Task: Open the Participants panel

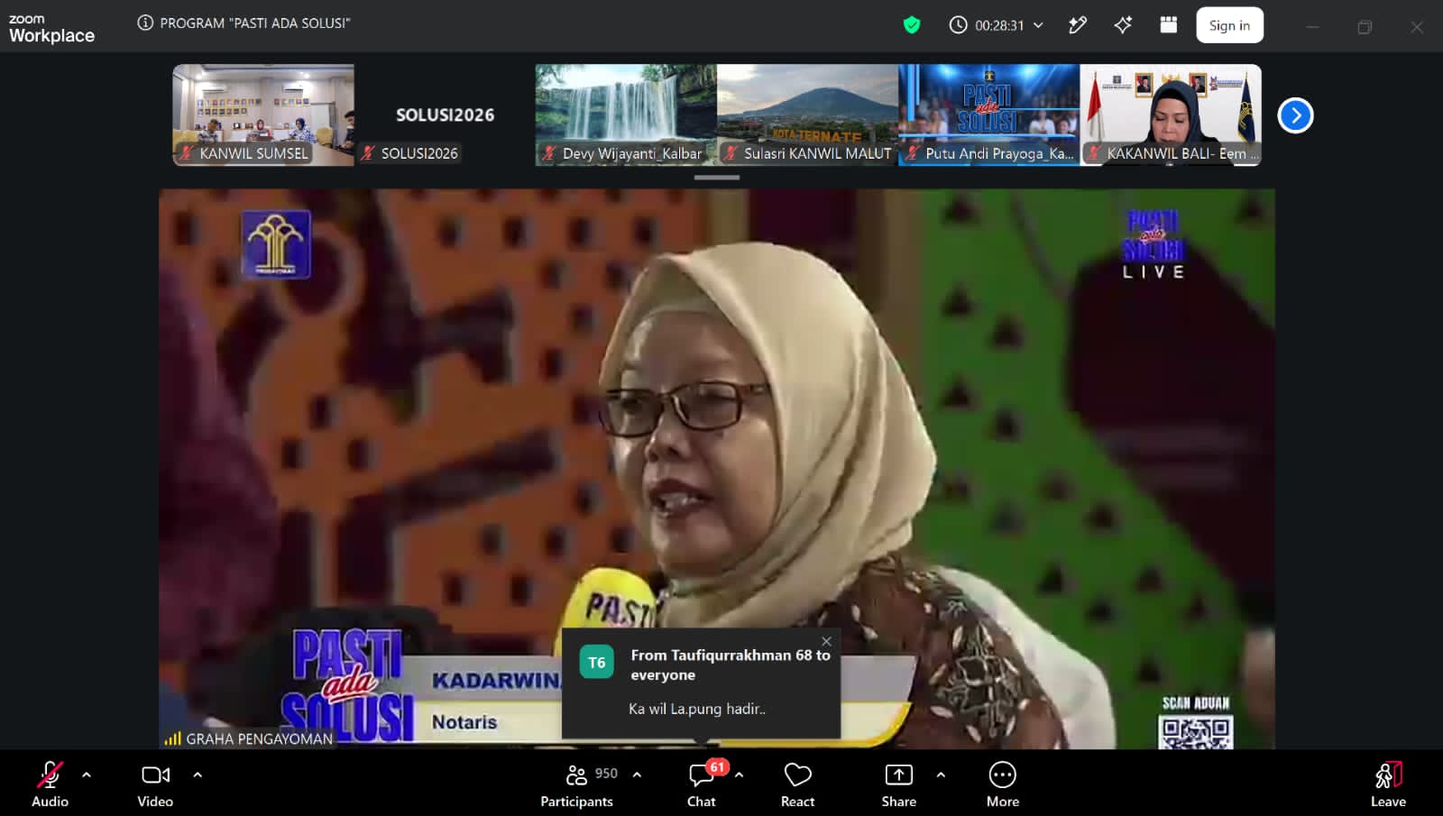Action: (x=577, y=784)
